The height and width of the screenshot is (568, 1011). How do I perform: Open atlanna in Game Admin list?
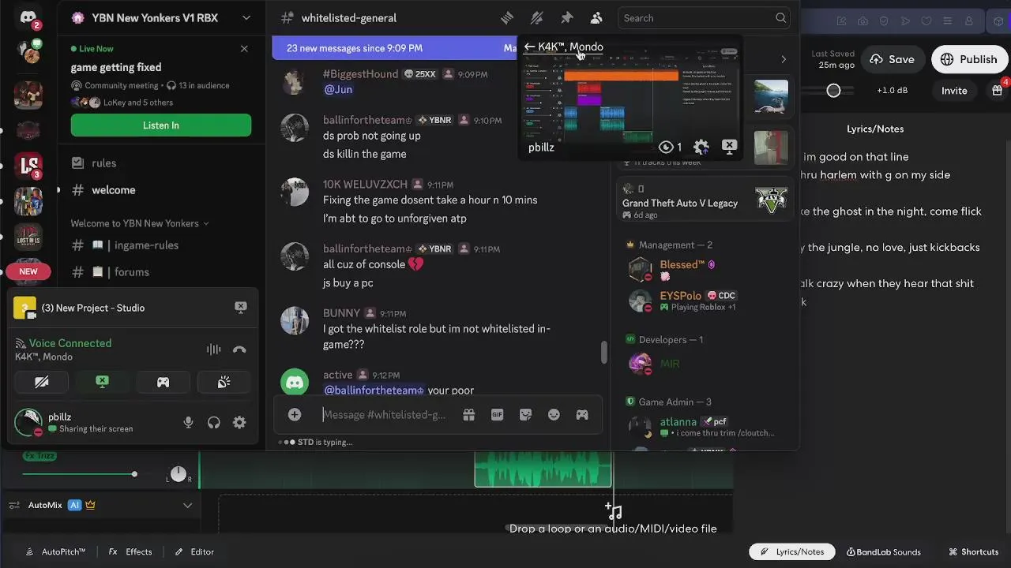(x=703, y=427)
